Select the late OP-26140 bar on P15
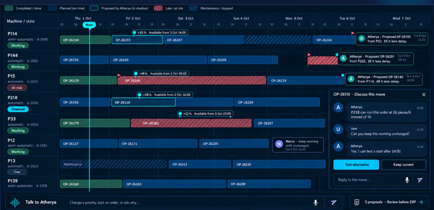Screen dimensions: 434x210 (192, 80)
